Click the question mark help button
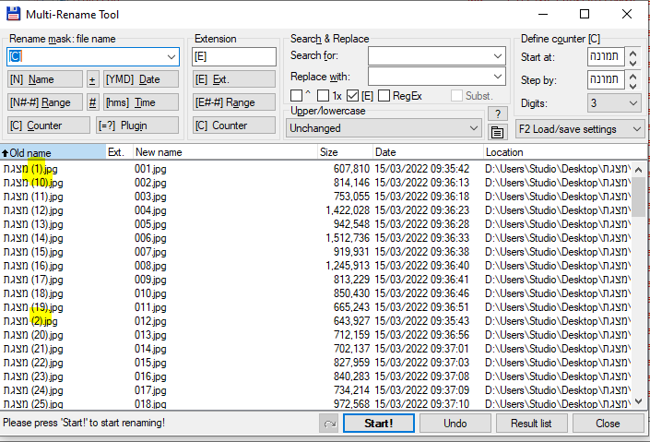 point(498,113)
